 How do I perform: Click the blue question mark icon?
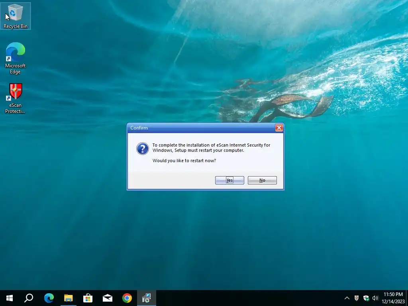pos(143,149)
